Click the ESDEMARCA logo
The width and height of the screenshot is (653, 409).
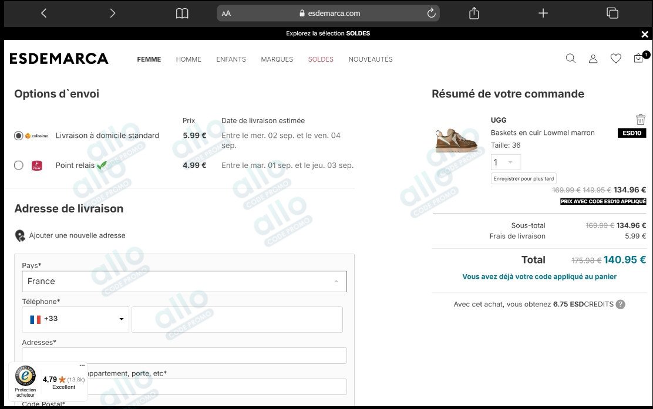coord(59,59)
